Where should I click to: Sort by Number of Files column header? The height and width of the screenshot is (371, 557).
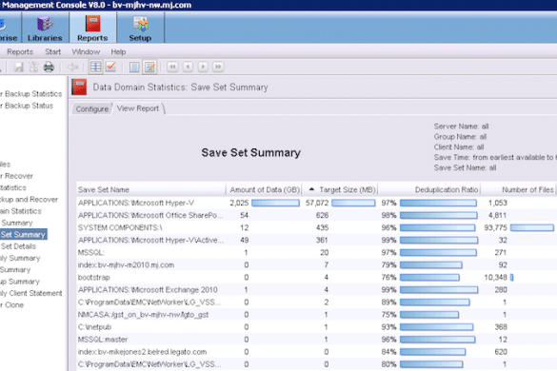(x=518, y=189)
